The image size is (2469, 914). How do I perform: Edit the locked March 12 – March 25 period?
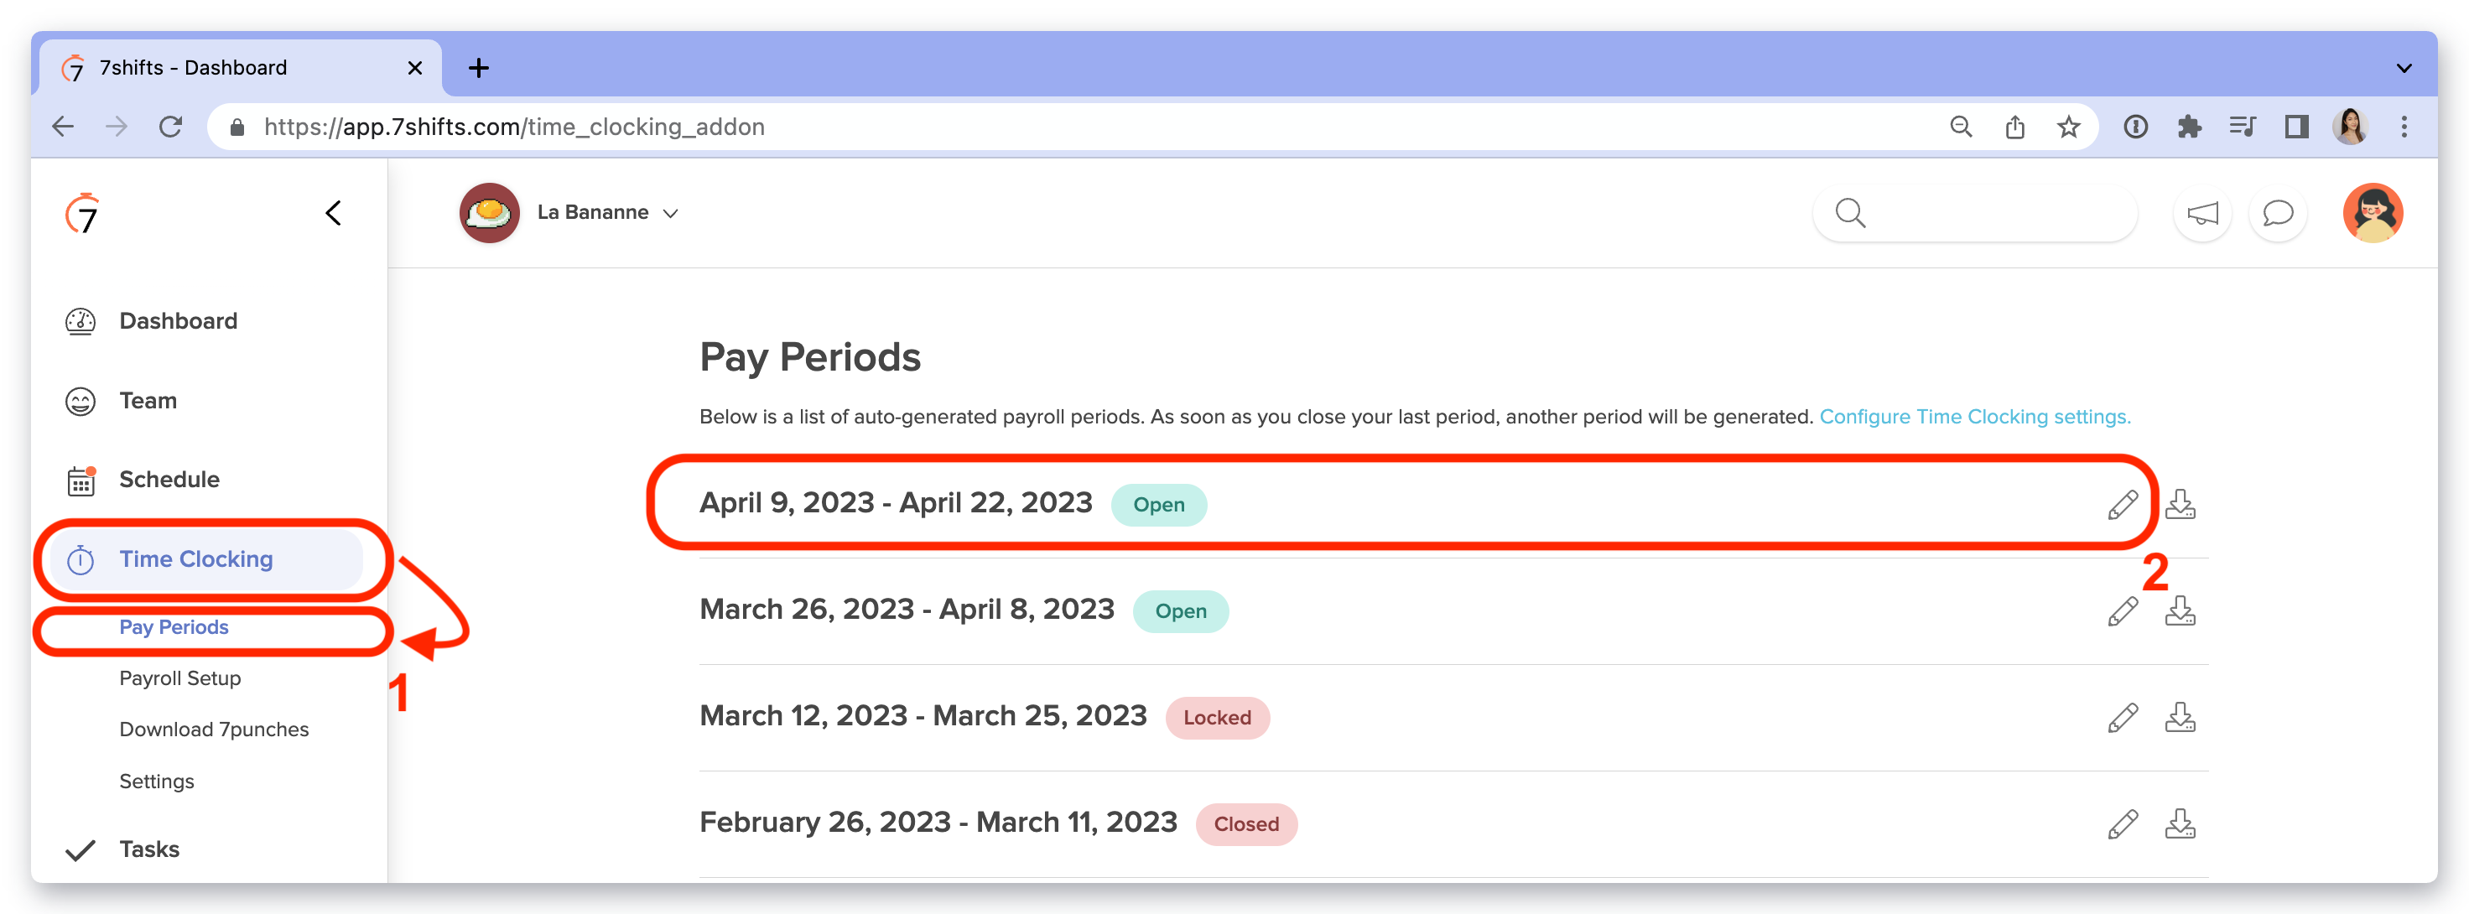point(2122,718)
